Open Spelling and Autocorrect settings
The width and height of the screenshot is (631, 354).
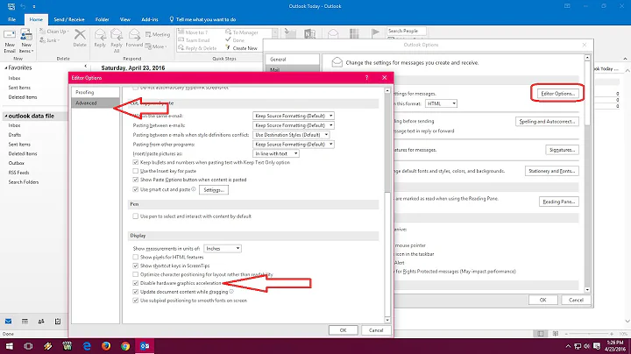tap(547, 122)
